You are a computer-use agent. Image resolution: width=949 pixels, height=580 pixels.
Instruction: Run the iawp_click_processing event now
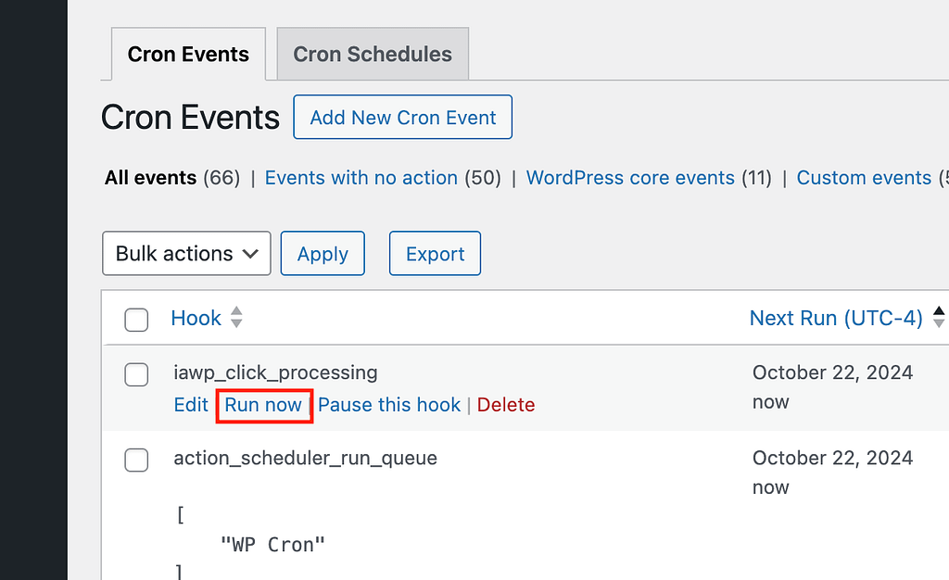(x=264, y=405)
